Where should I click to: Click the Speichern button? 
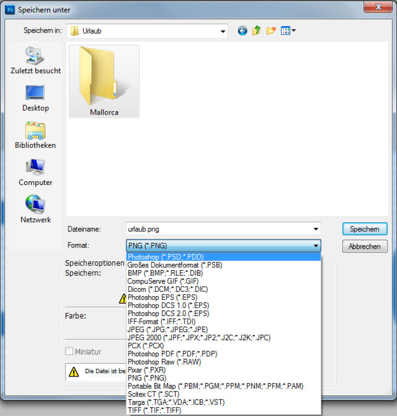click(364, 229)
